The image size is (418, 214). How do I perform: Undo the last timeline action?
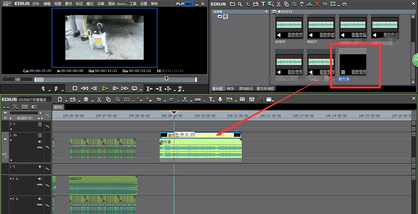158,99
